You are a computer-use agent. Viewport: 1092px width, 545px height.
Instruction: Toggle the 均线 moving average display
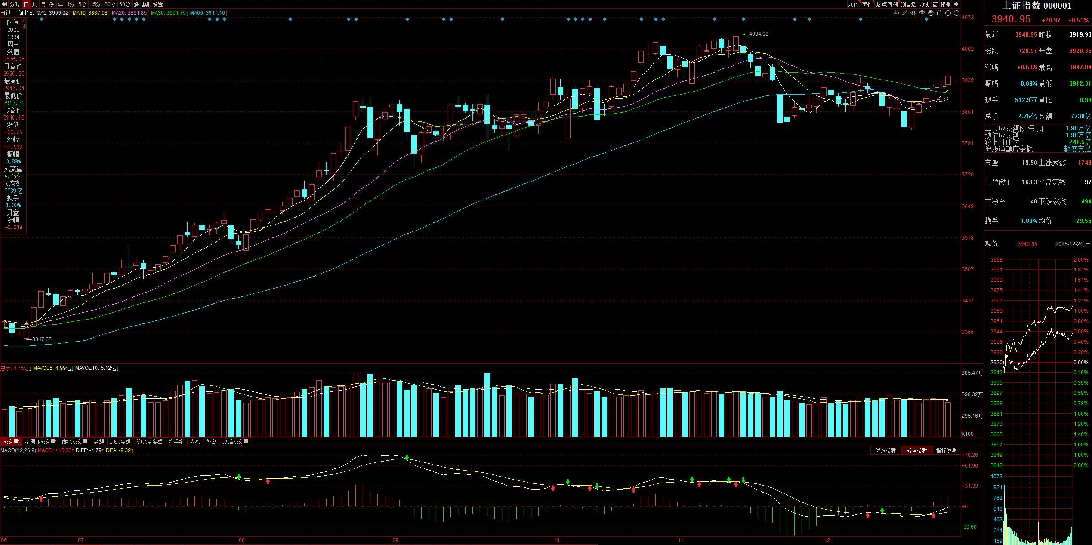click(x=924, y=4)
